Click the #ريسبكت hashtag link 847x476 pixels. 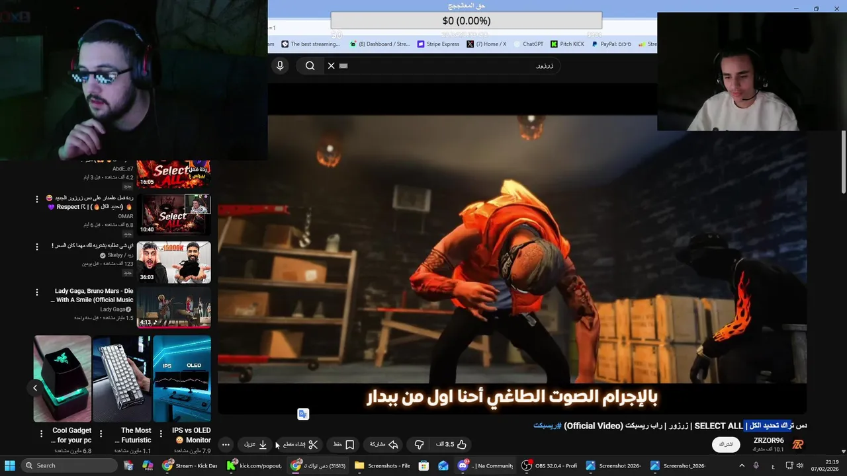pos(547,426)
